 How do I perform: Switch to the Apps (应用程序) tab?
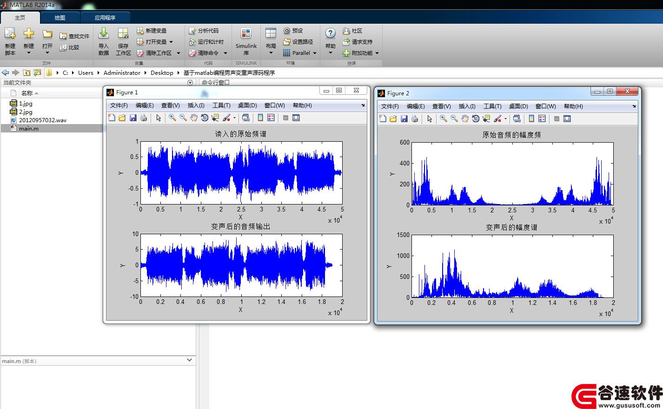[x=105, y=18]
